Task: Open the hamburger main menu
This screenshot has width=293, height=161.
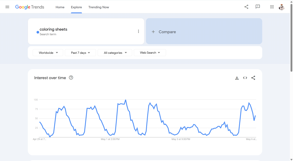Action: click(x=7, y=7)
